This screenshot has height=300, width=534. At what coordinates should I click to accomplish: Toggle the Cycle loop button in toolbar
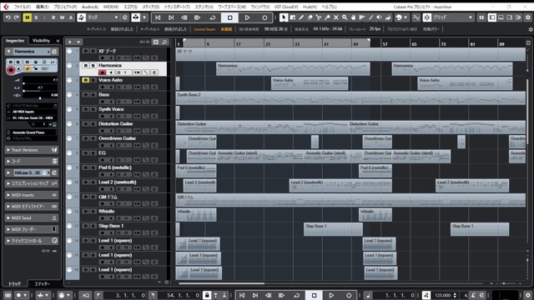click(x=213, y=17)
